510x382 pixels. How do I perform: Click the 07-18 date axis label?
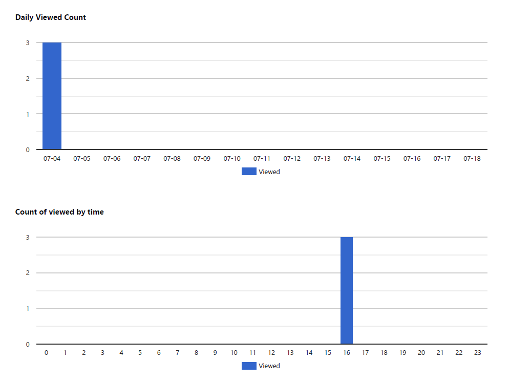(472, 158)
